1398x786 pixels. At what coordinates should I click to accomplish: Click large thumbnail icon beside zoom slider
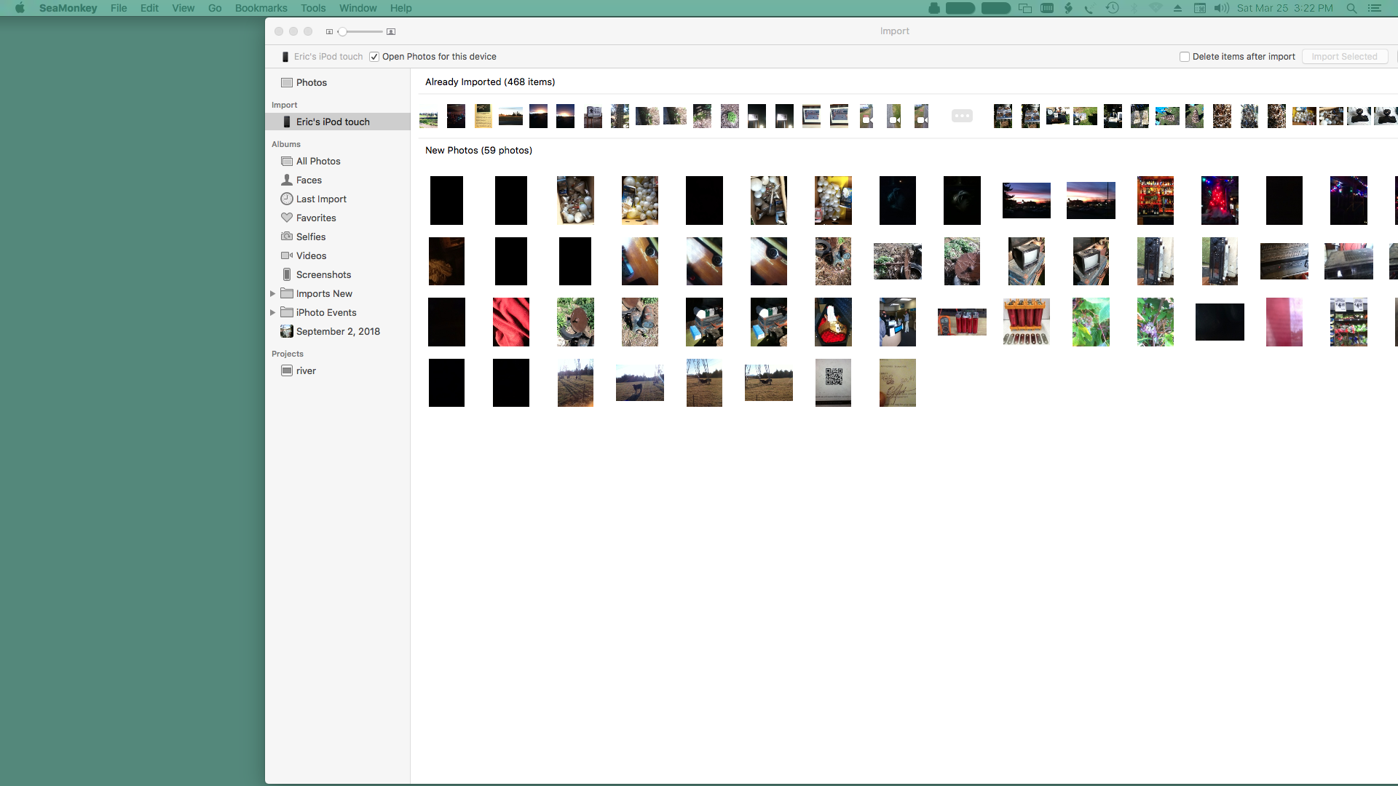click(391, 32)
